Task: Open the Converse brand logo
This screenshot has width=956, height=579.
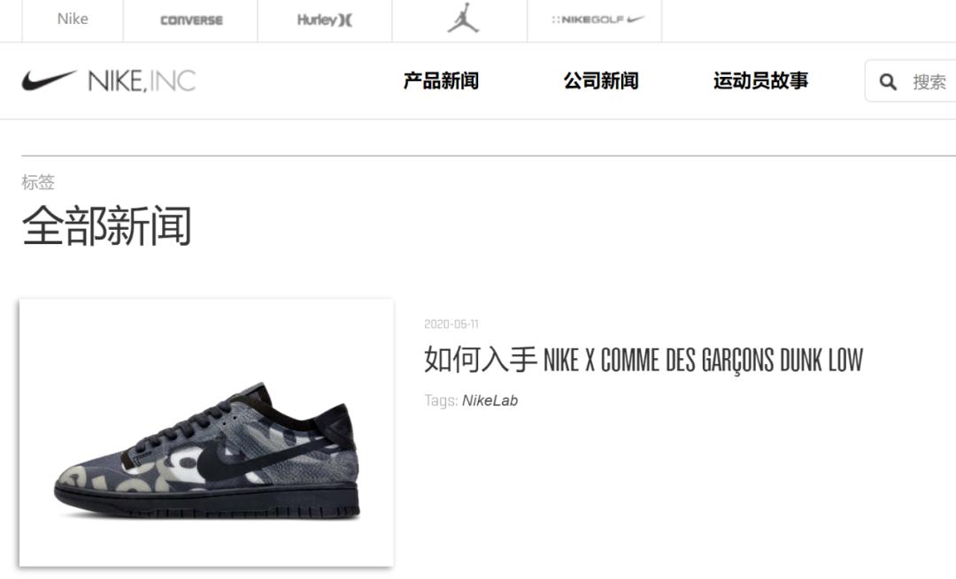Action: click(x=191, y=20)
